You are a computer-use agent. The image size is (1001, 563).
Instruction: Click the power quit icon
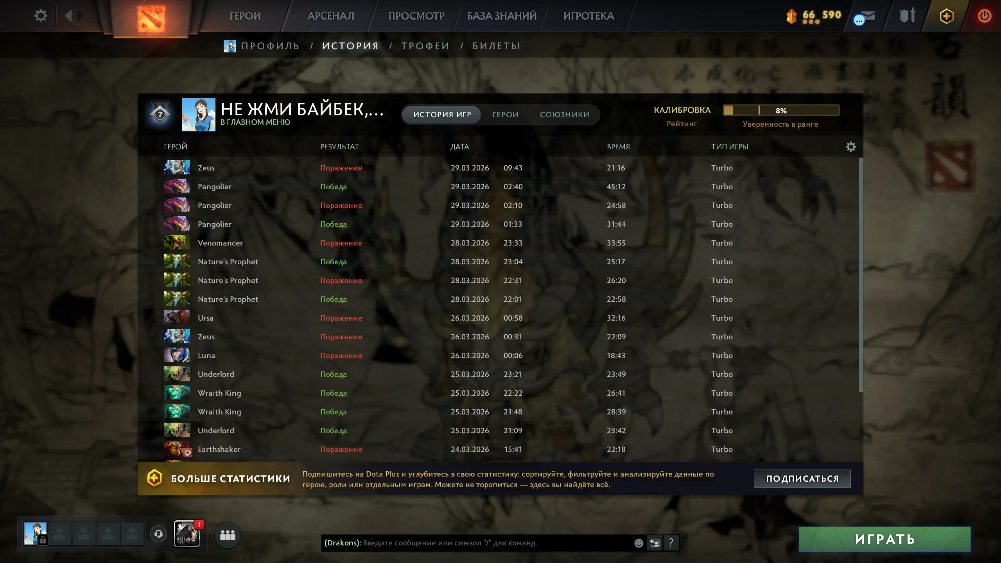[985, 16]
